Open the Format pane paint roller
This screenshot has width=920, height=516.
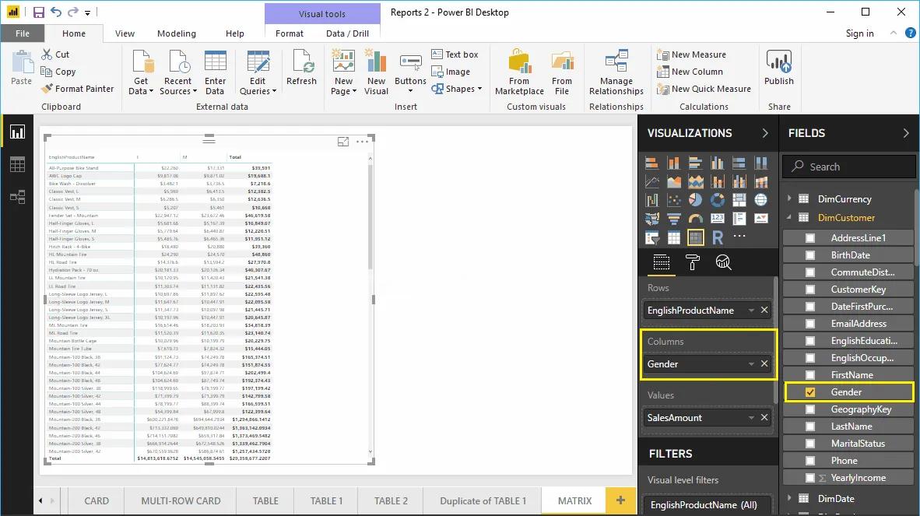click(692, 262)
